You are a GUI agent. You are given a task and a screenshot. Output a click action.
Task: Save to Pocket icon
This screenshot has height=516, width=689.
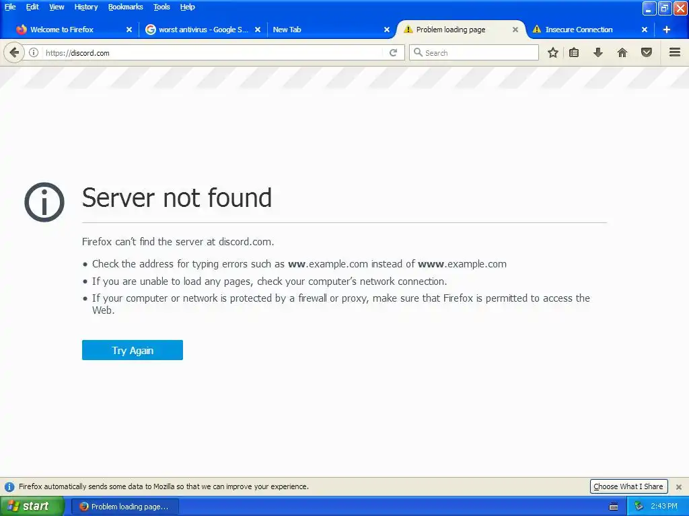tap(647, 52)
